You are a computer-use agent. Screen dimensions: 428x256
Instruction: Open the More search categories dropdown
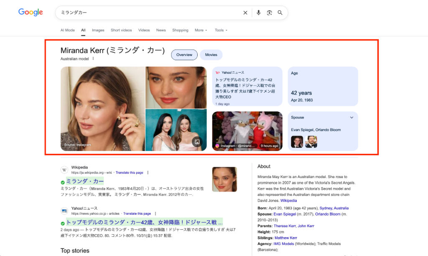(x=201, y=30)
